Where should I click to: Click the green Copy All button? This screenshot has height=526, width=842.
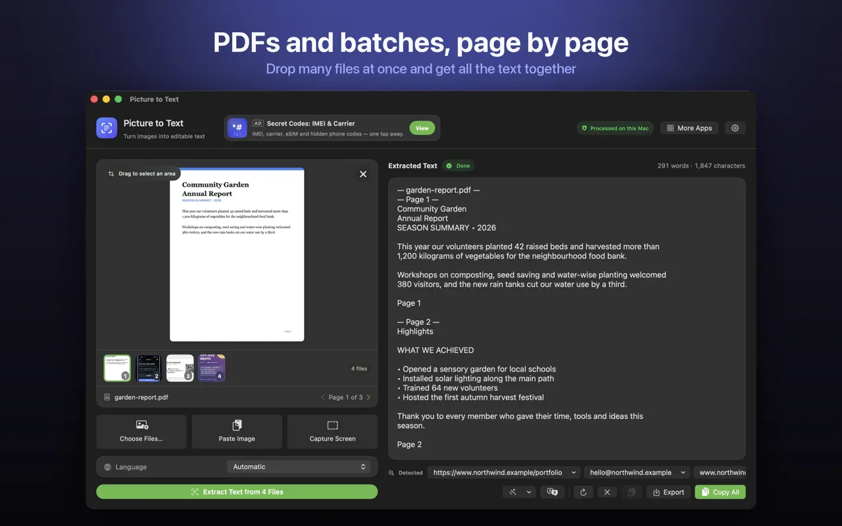(720, 492)
